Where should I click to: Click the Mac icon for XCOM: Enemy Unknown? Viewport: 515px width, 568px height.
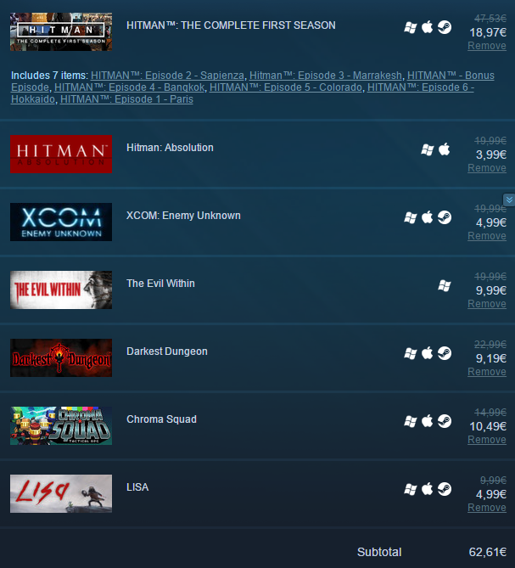427,217
